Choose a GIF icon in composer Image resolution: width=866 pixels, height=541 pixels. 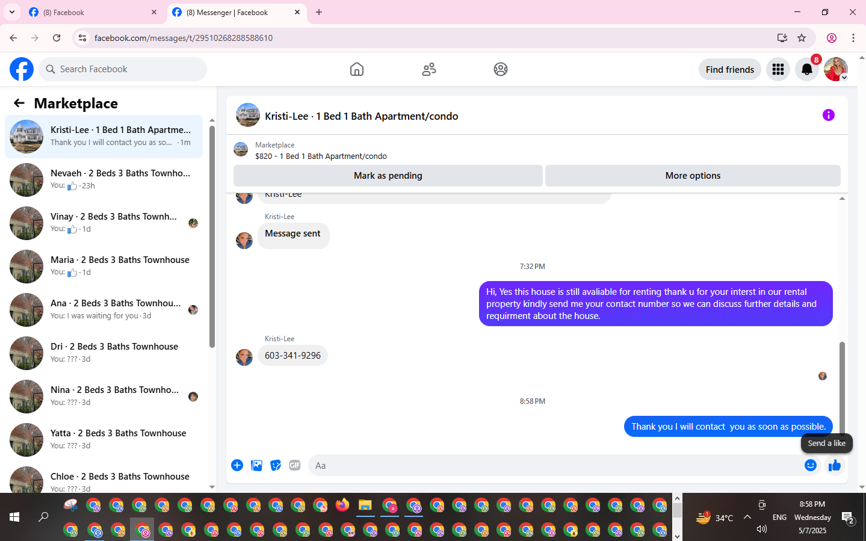pyautogui.click(x=295, y=465)
